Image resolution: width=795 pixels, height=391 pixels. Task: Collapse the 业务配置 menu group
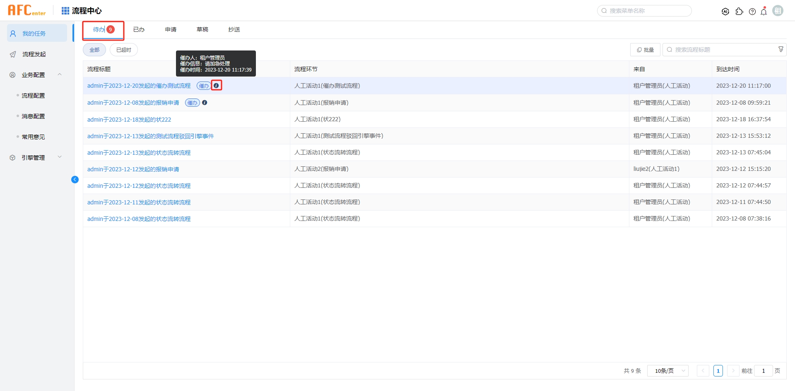click(x=60, y=74)
